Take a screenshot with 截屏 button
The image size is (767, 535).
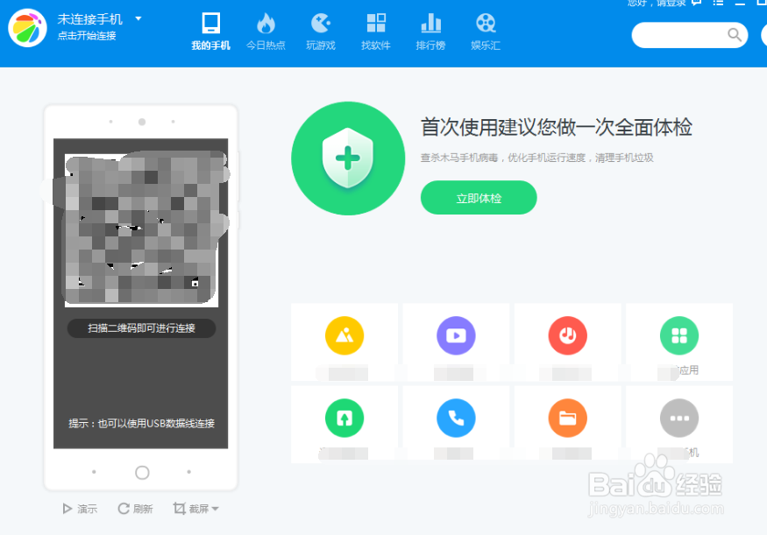(191, 509)
